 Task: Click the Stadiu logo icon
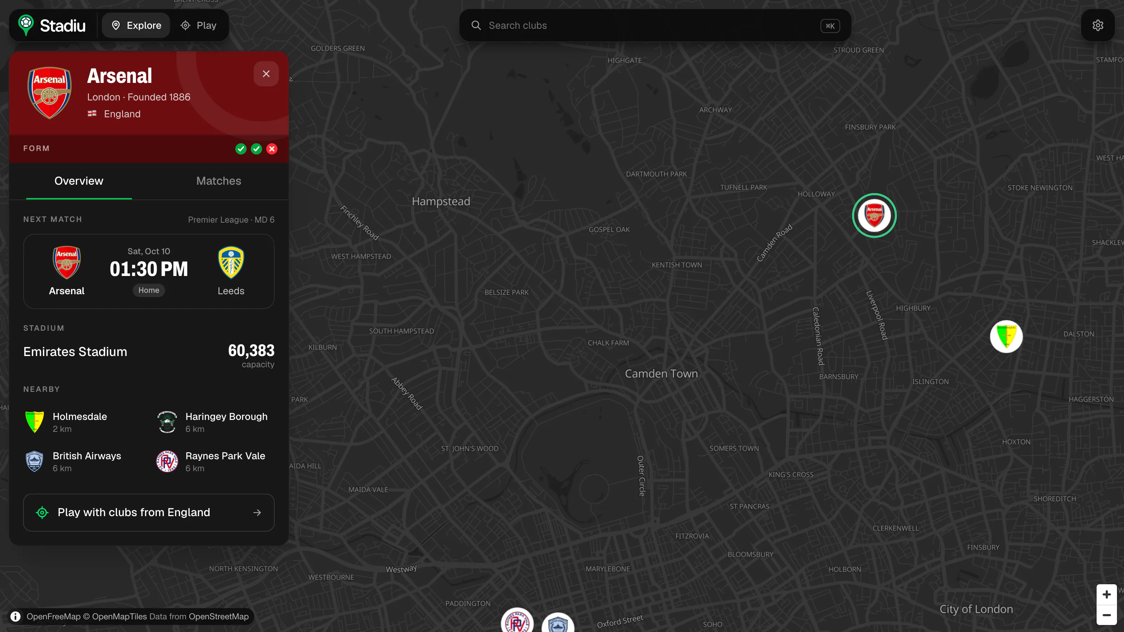coord(26,25)
